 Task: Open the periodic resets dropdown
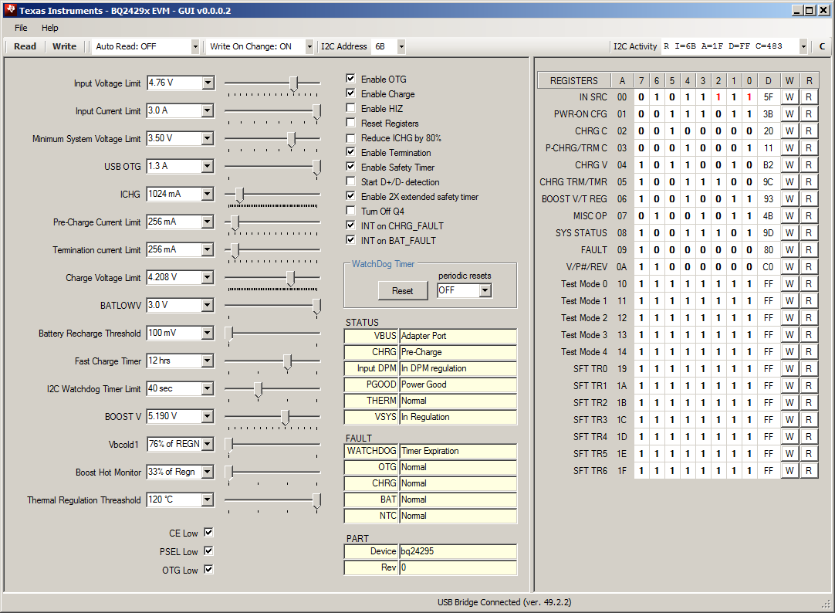(x=485, y=290)
